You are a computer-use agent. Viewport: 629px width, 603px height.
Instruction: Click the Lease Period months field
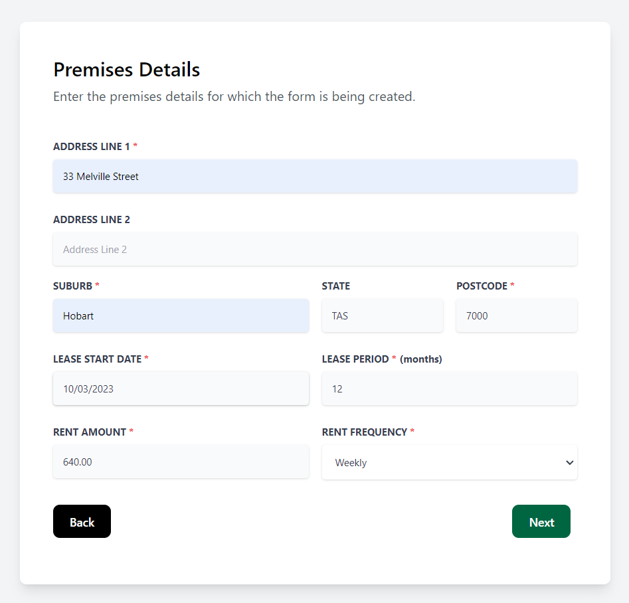point(450,388)
